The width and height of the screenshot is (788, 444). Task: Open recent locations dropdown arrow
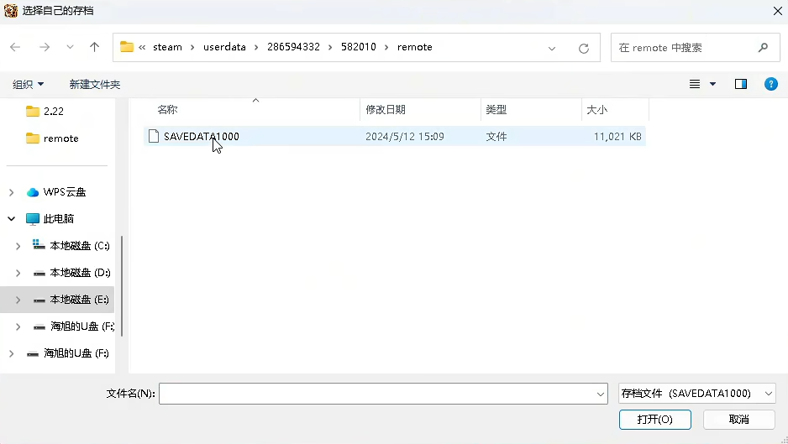tap(70, 47)
